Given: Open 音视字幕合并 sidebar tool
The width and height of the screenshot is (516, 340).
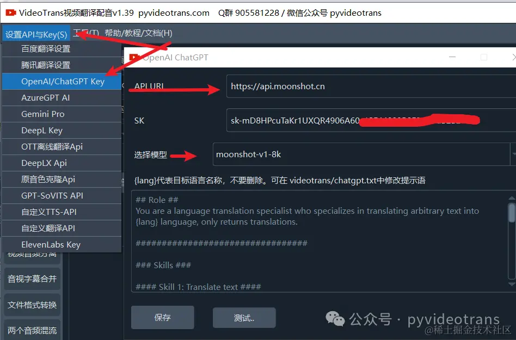Looking at the screenshot, I should pyautogui.click(x=32, y=279).
